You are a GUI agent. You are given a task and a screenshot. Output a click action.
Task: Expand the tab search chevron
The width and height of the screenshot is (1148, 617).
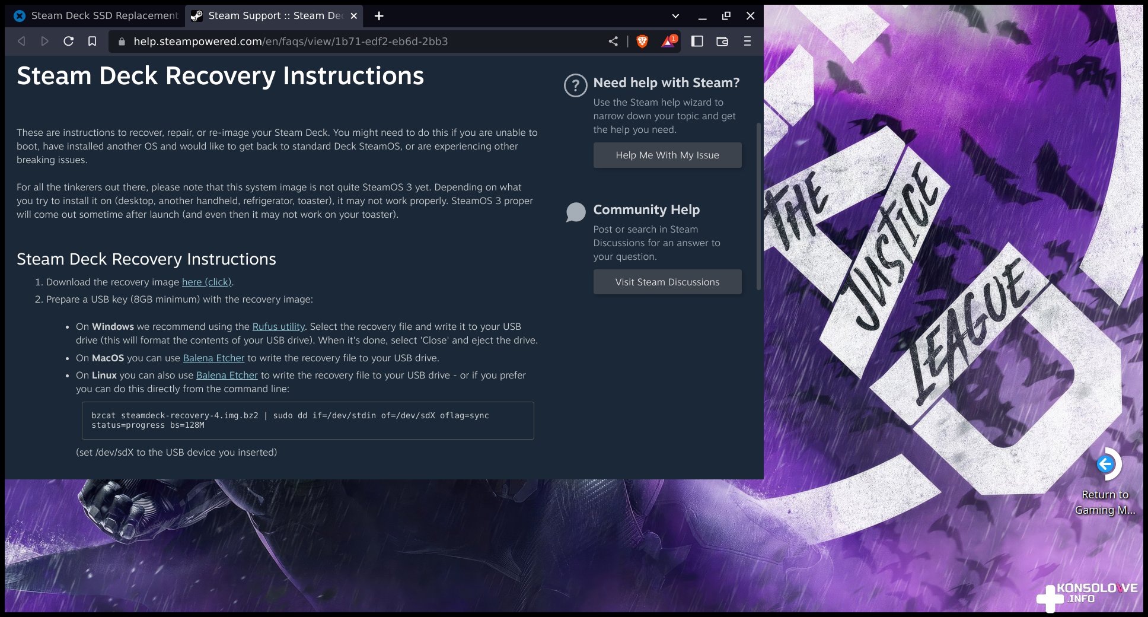coord(675,16)
